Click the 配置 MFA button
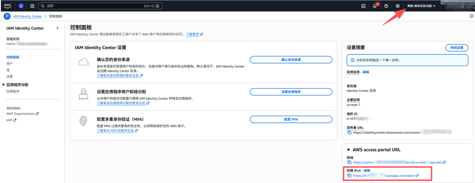Screen dimensions: 475x183 click(x=291, y=119)
